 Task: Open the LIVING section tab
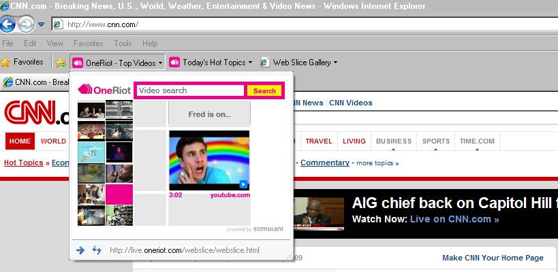(354, 141)
